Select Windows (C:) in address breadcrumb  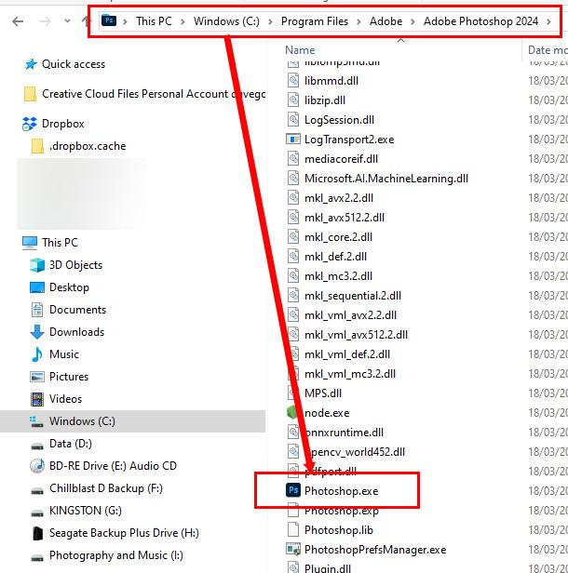tap(225, 21)
